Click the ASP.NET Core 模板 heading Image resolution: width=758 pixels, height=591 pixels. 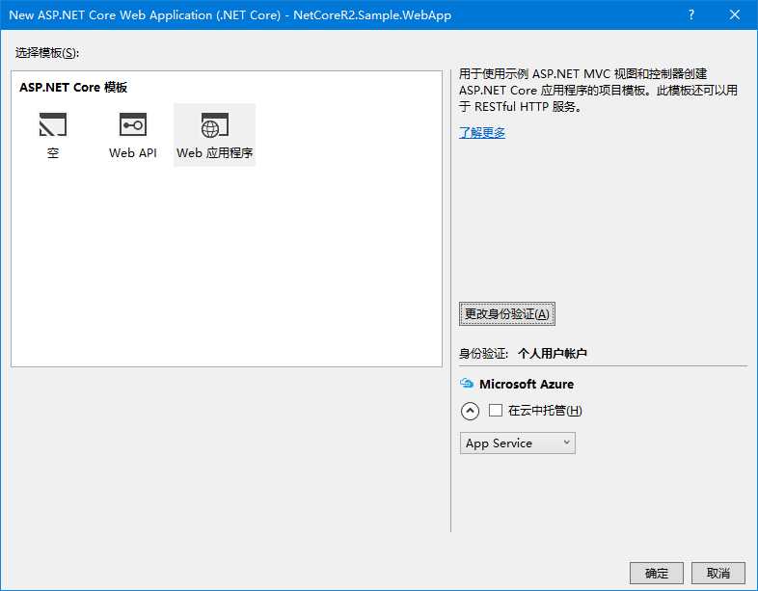point(73,88)
